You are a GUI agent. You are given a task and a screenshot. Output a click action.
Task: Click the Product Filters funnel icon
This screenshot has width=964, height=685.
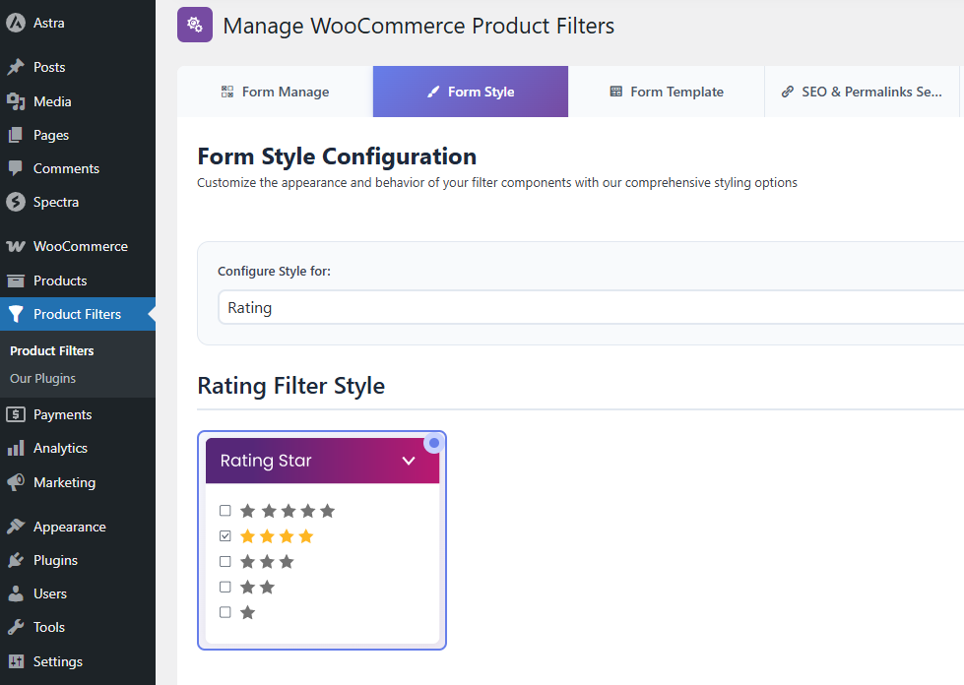coord(16,314)
